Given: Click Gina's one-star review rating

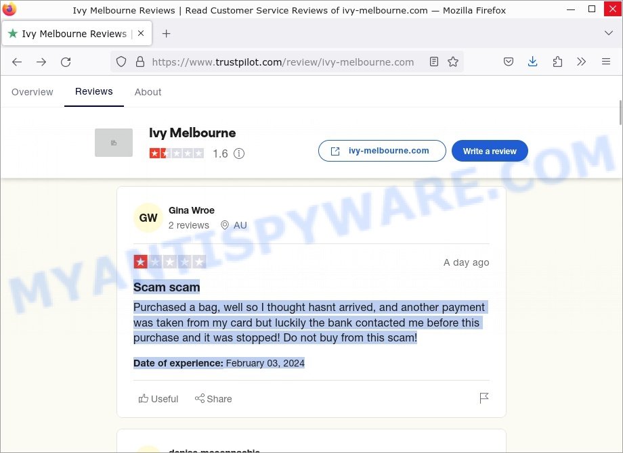Looking at the screenshot, I should point(170,262).
